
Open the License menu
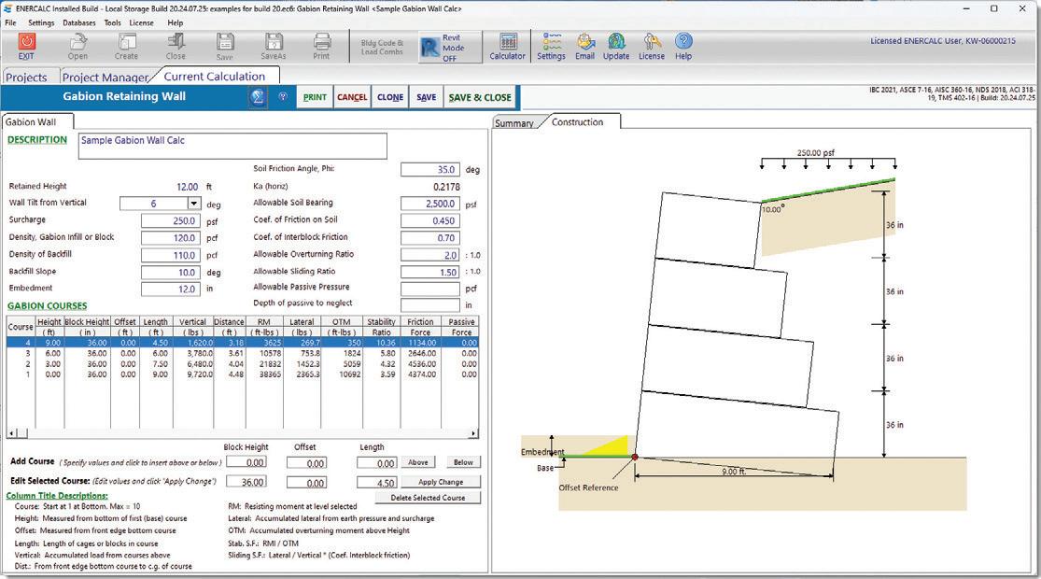141,22
